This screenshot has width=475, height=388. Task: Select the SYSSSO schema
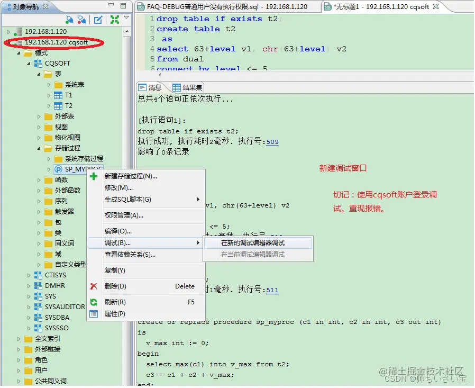[x=57, y=328]
